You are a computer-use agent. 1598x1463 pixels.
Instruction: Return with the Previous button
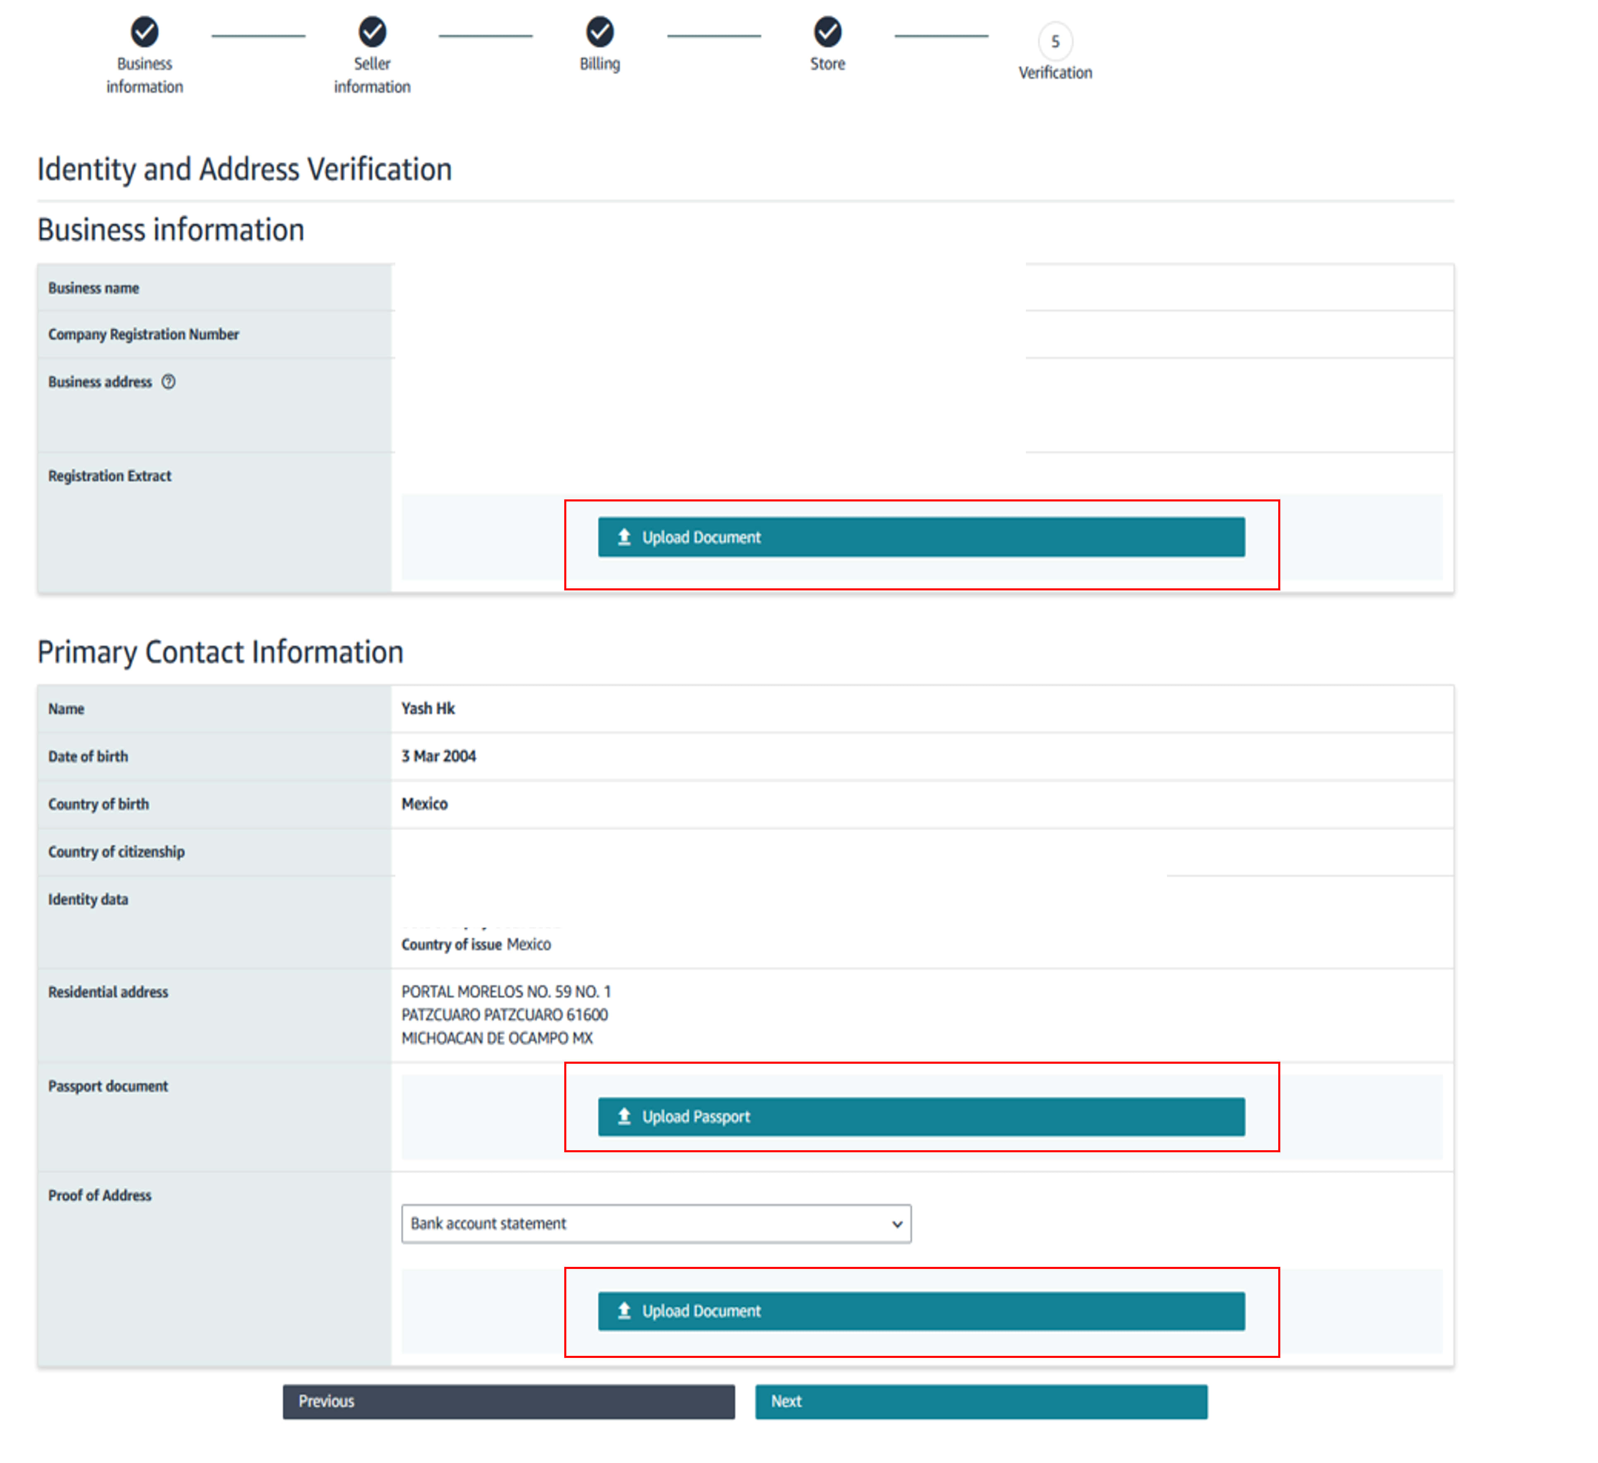508,1401
